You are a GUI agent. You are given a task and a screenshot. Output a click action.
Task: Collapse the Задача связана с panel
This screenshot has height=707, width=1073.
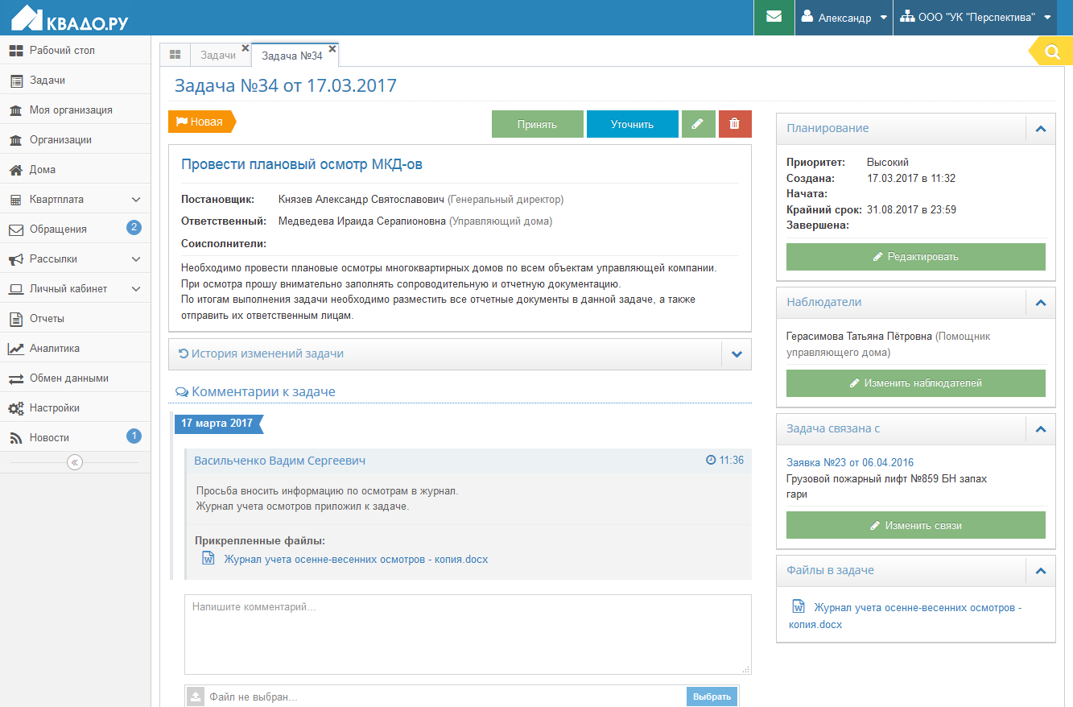[x=1041, y=429]
